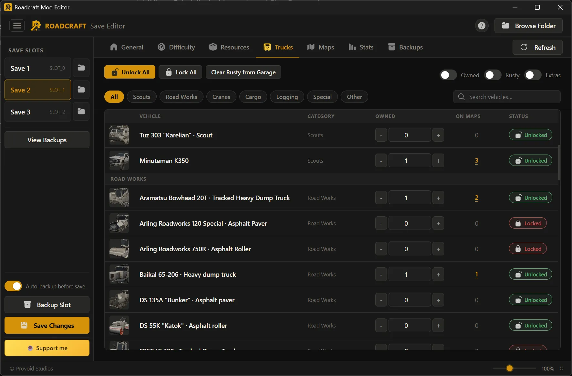The image size is (572, 376).
Task: Switch to the Stats tab
Action: pyautogui.click(x=361, y=47)
